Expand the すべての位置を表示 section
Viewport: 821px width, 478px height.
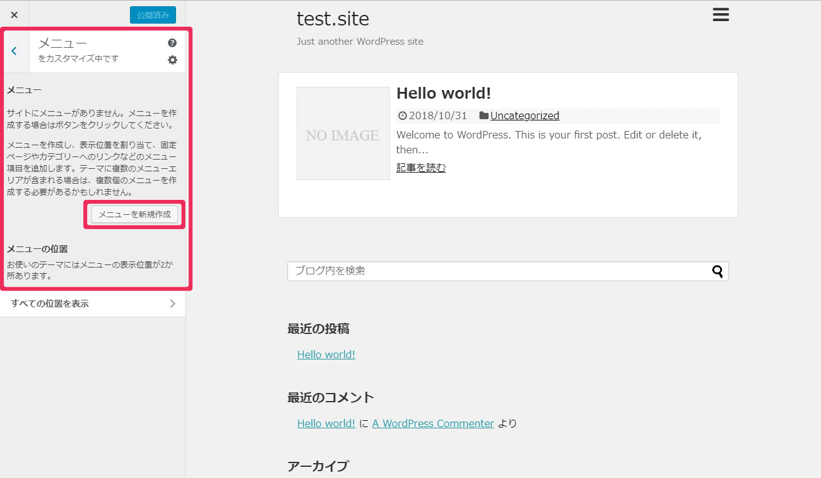(x=93, y=304)
